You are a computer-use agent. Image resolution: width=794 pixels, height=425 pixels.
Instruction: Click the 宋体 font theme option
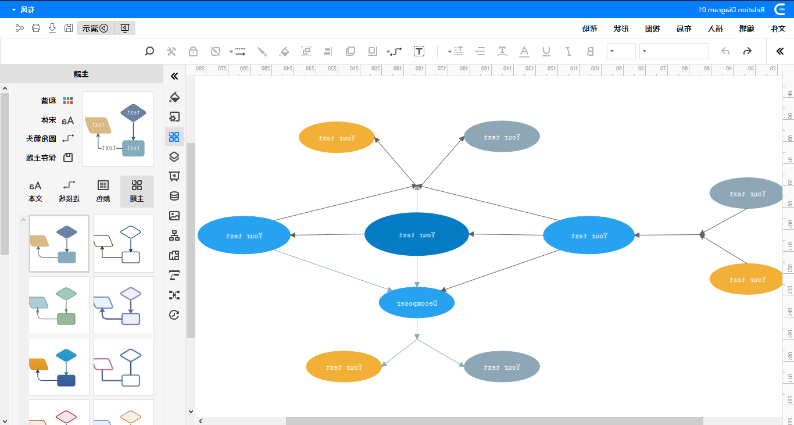[57, 120]
